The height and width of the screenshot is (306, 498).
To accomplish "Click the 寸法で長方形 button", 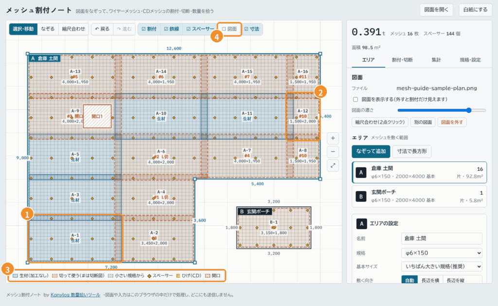I will click(412, 151).
